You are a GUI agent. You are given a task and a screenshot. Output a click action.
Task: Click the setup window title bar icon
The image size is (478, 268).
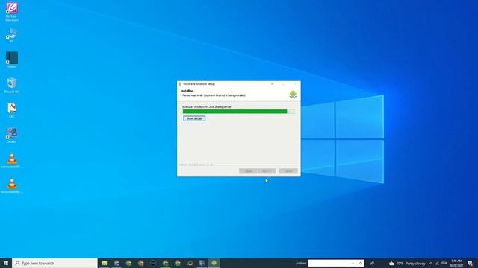[180, 84]
